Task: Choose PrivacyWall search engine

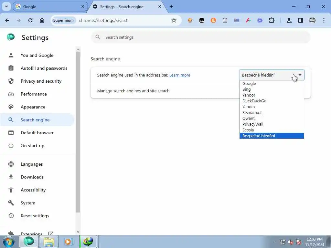Action: pos(272,124)
